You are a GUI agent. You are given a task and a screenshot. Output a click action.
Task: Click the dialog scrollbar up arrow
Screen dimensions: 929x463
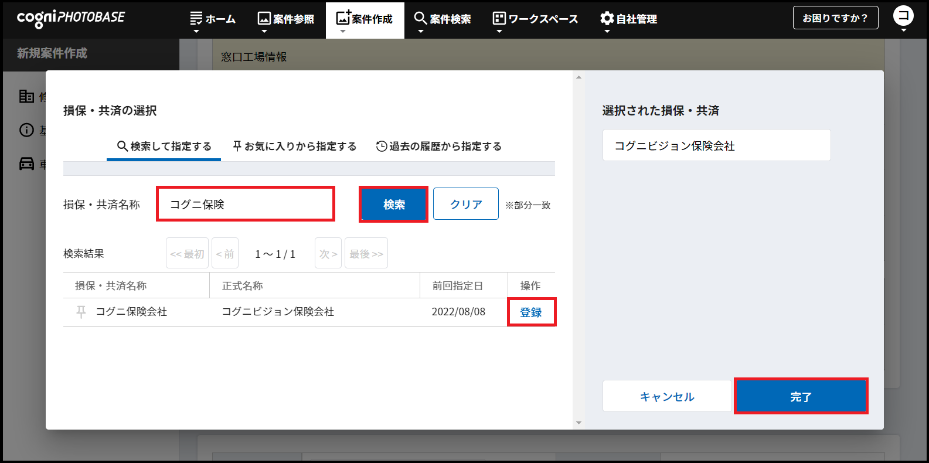[579, 77]
